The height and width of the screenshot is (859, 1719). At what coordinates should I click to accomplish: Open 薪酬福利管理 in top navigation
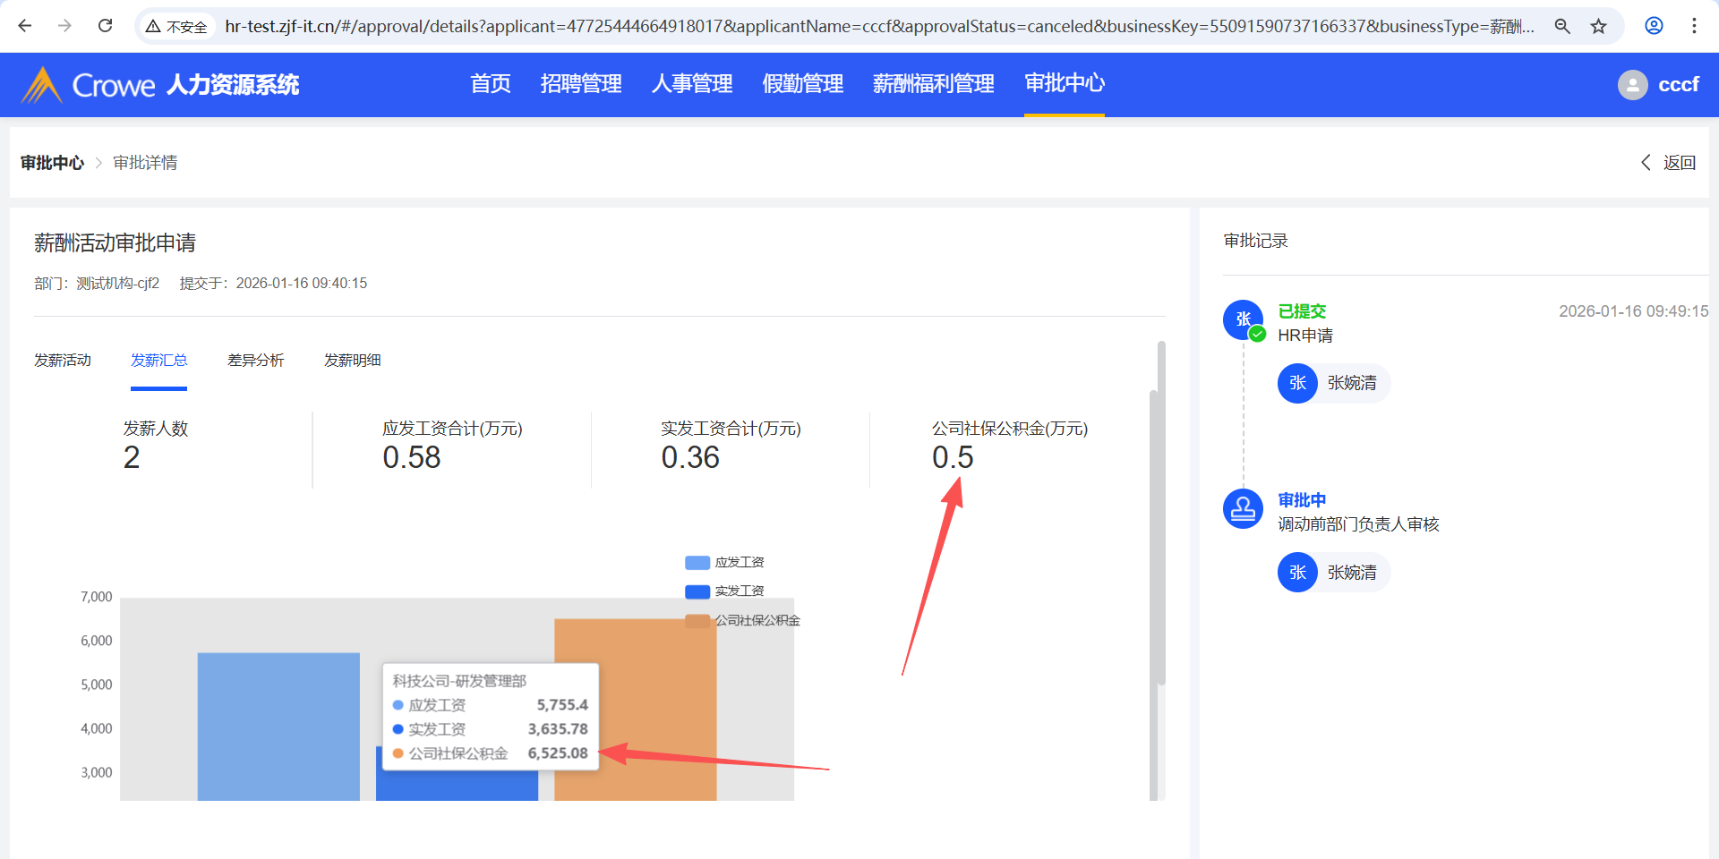click(933, 84)
